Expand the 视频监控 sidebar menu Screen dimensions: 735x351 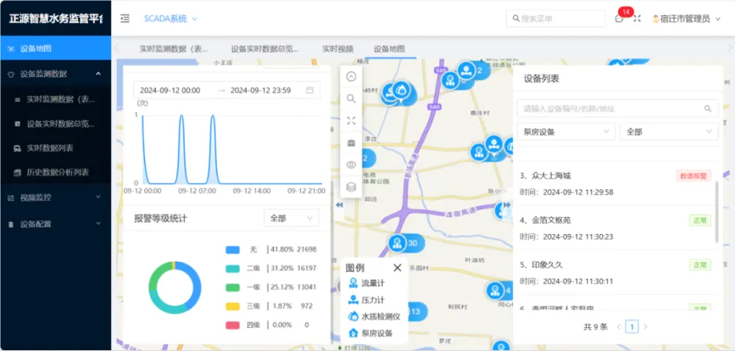[56, 198]
